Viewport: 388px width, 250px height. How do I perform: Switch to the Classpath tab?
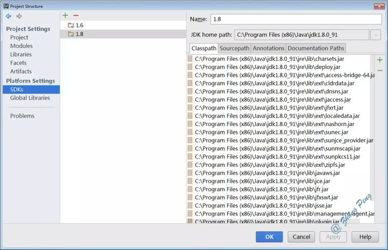tap(204, 48)
